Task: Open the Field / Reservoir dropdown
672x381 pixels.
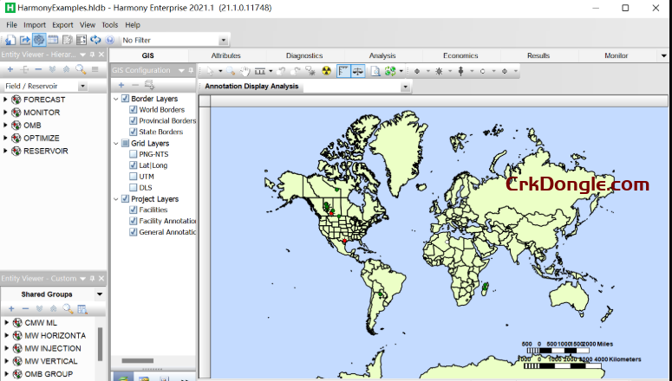Action: point(82,87)
